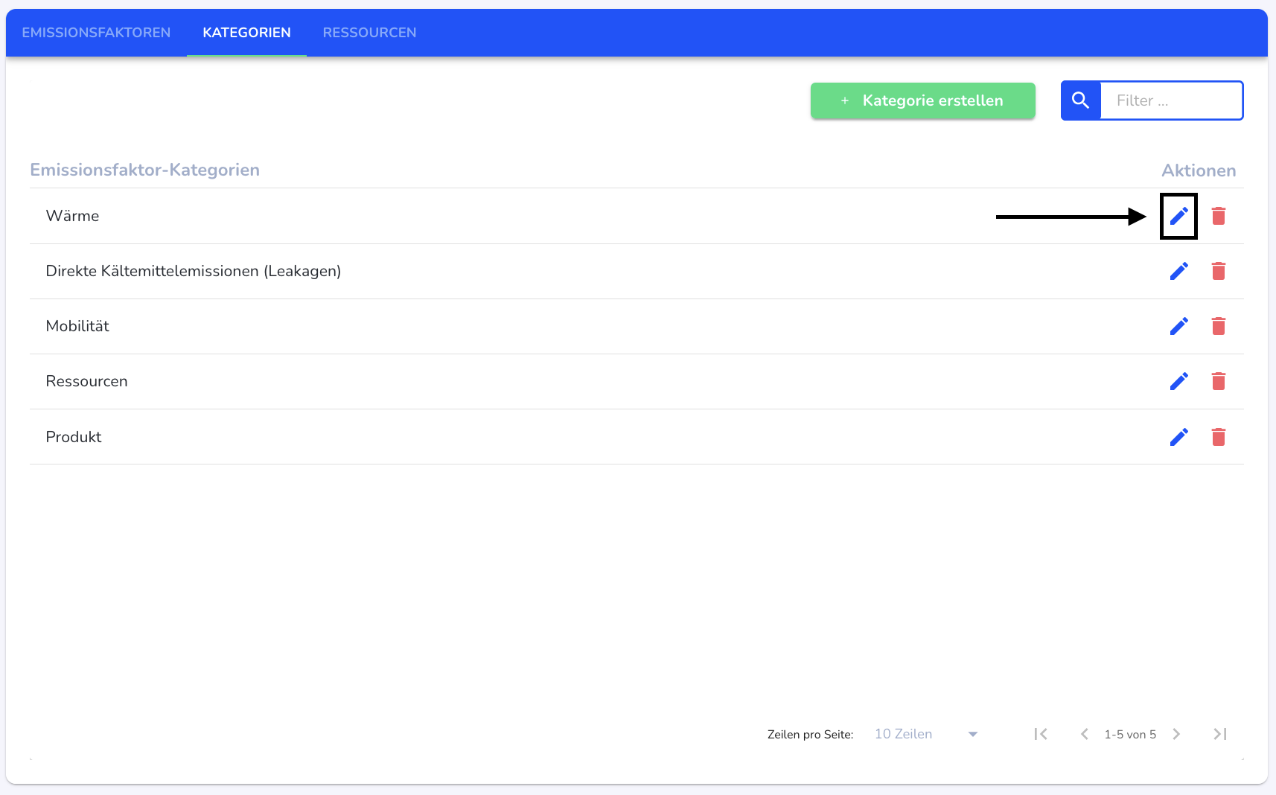
Task: Click the search magnifier icon
Action: (1080, 100)
